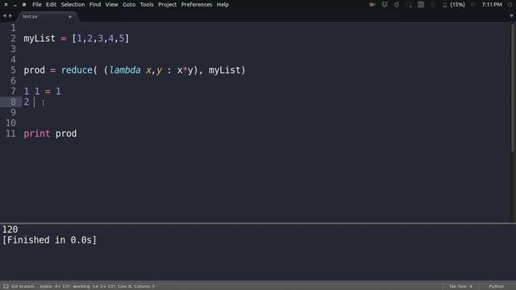Click the number 5 in the list literal
516x290 pixels.
122,39
